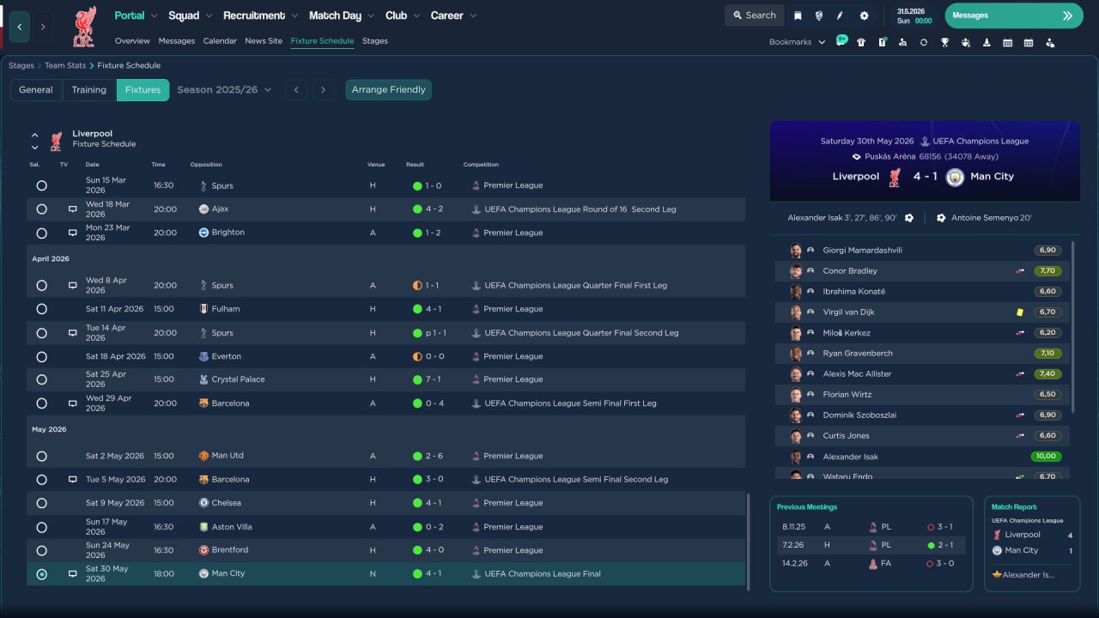Select the radio button for the Man Utd fixture
This screenshot has height=618, width=1099.
click(x=42, y=456)
